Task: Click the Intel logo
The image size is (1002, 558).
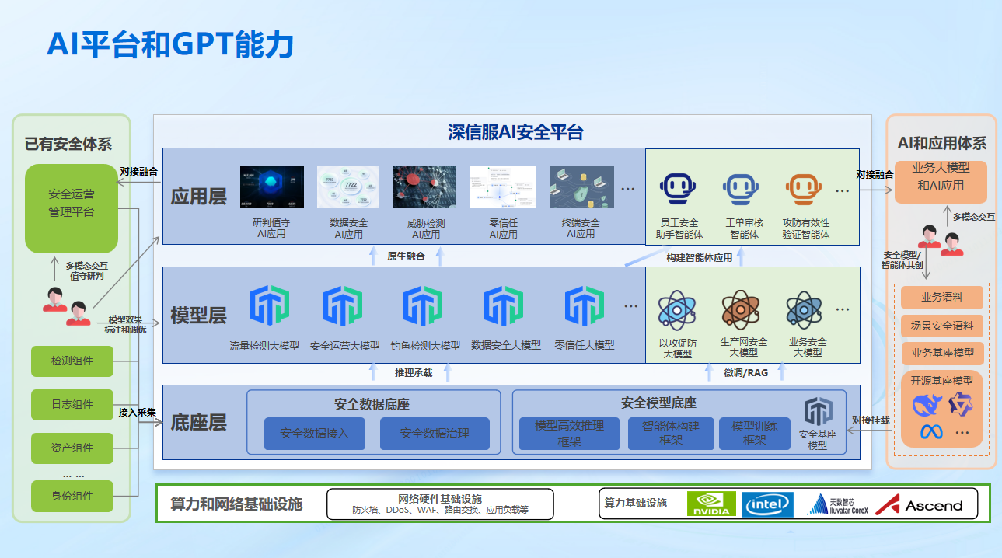Action: (x=767, y=504)
